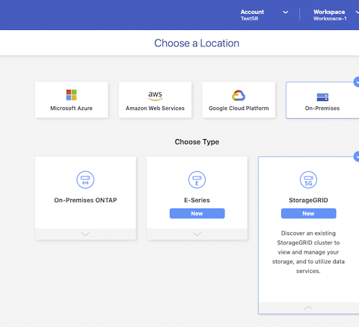The width and height of the screenshot is (359, 327).
Task: Click the AWS logo icon
Action: point(155,96)
